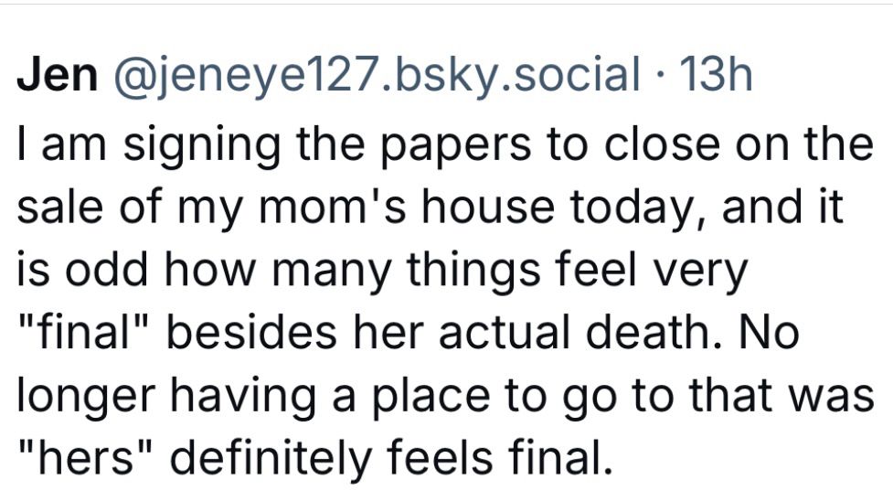Open the post via 13h timestamp
This screenshot has height=501, width=893.
716,75
